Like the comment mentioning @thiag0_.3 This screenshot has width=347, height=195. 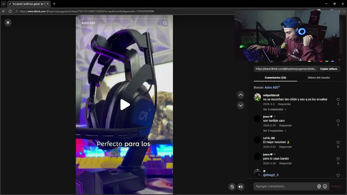(x=338, y=175)
